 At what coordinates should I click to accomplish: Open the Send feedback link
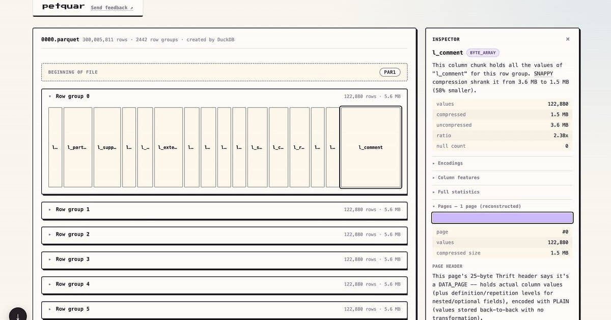click(x=112, y=8)
